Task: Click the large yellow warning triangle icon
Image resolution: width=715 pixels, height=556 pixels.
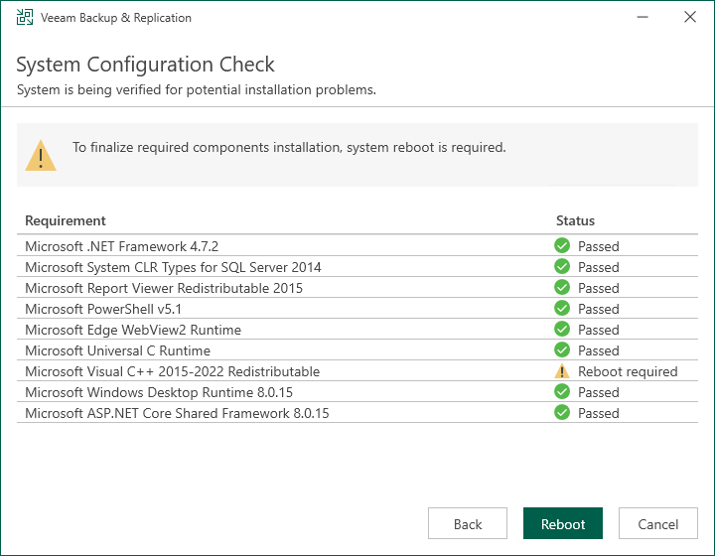Action: pos(41,156)
